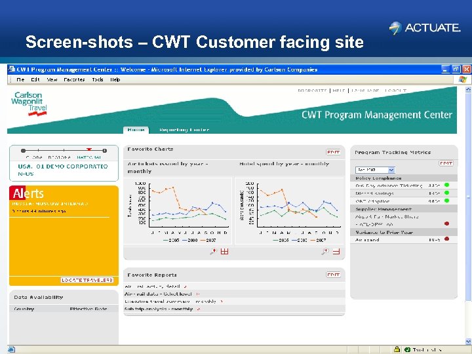Screen dimensions: 472x354
Task: Open the Executive travel summary - monthly report
Action: (x=170, y=302)
